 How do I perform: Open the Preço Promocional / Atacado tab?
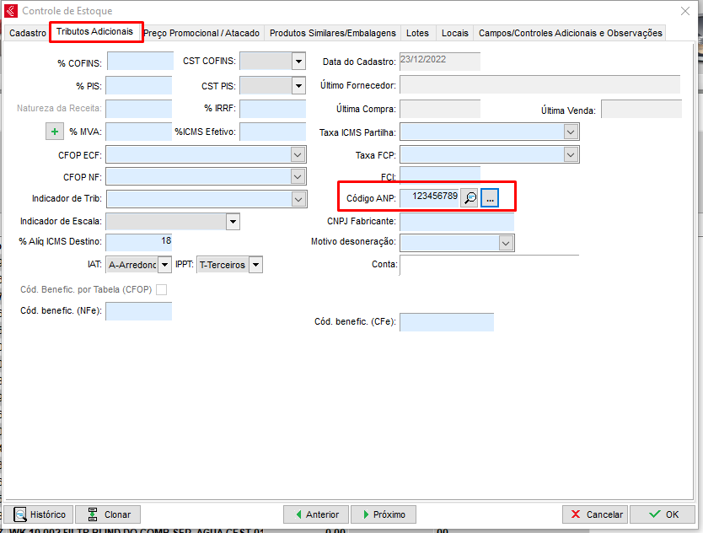point(202,33)
